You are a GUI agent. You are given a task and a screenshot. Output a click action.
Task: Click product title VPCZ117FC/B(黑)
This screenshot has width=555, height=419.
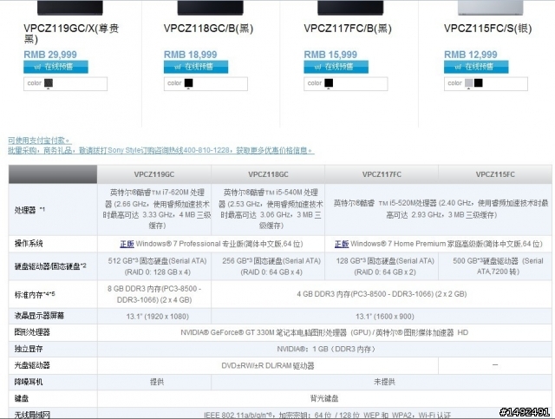[348, 29]
